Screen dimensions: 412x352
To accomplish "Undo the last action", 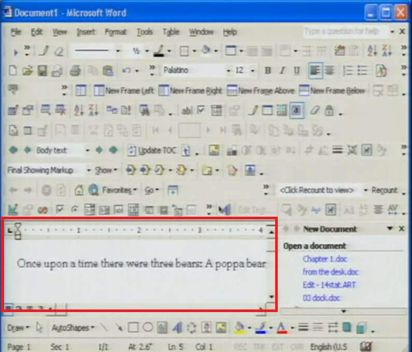I will [x=126, y=71].
